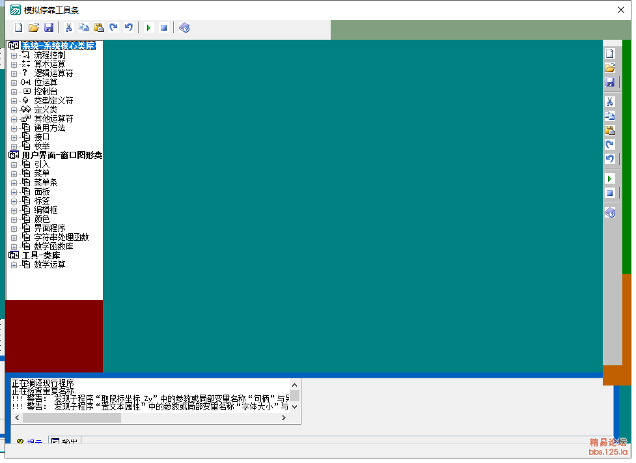The image size is (636, 463).
Task: Click Open folder icon in top toolbar
Action: 34,27
